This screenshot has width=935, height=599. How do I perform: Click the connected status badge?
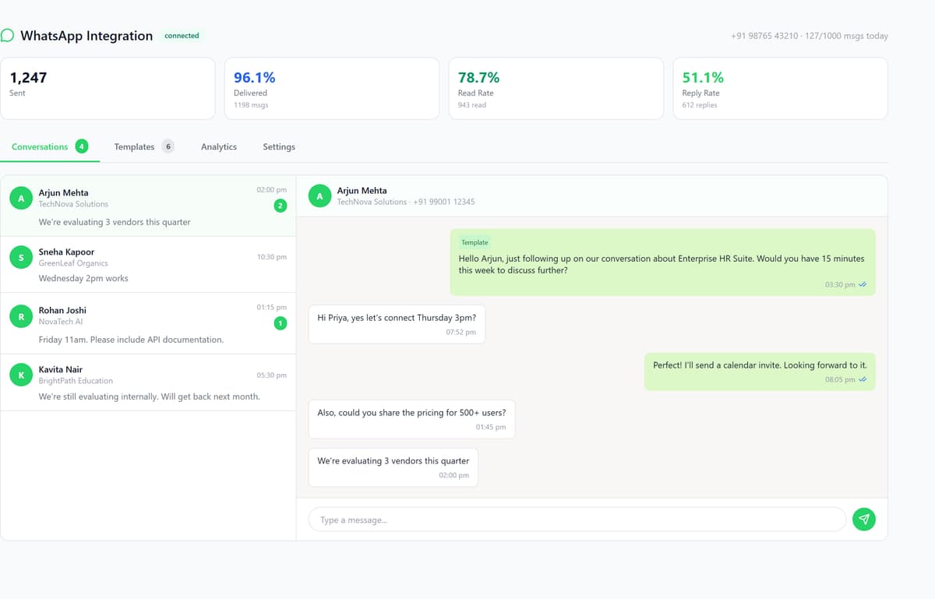182,36
